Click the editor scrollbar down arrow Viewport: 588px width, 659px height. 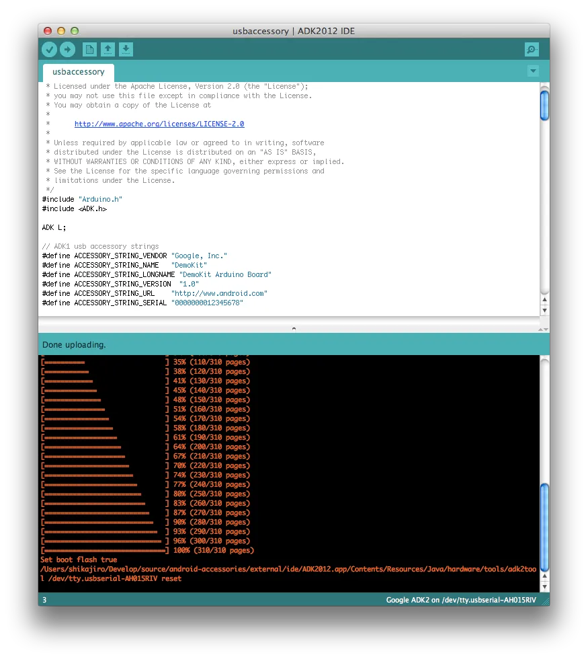(545, 310)
